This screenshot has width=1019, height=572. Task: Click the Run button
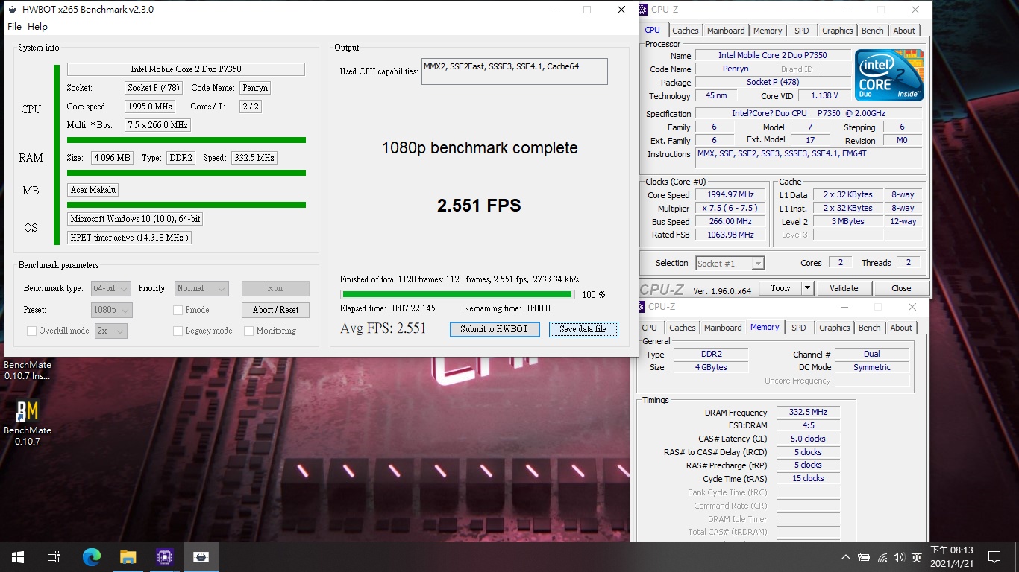tap(275, 288)
